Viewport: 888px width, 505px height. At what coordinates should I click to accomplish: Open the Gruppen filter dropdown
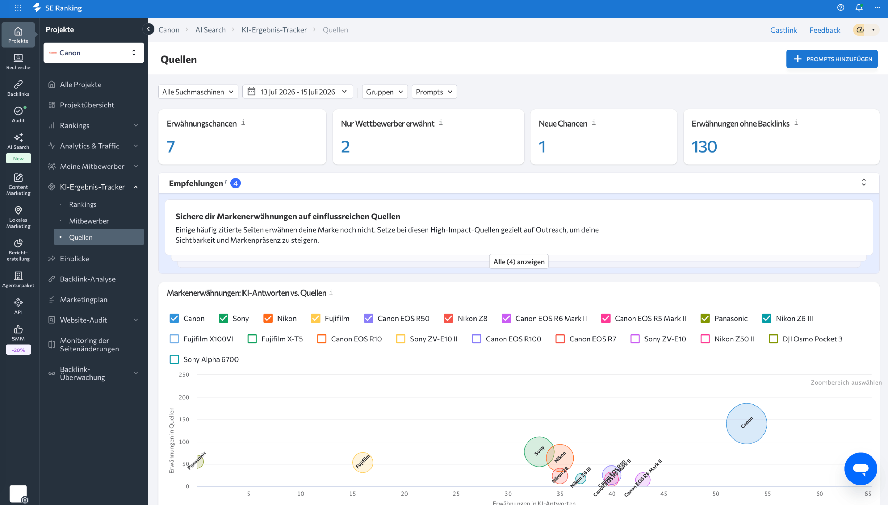[x=385, y=92]
